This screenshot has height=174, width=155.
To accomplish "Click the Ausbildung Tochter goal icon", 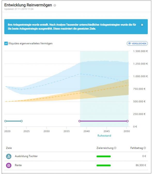I will 9,156.
